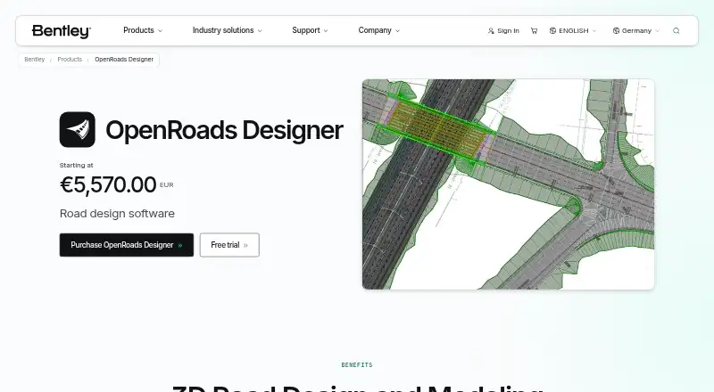Click Purchase OpenRoads Designer button
714x392 pixels.
point(127,245)
